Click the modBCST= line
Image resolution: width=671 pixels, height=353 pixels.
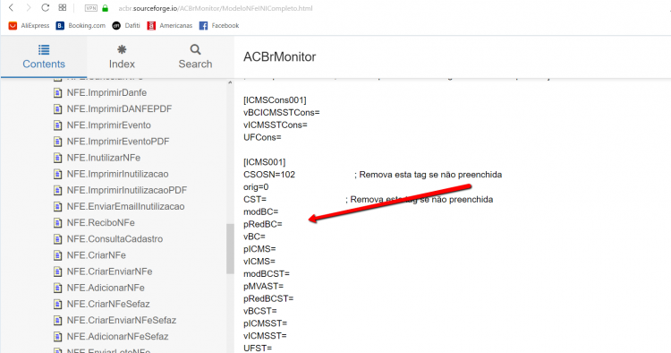click(x=267, y=274)
